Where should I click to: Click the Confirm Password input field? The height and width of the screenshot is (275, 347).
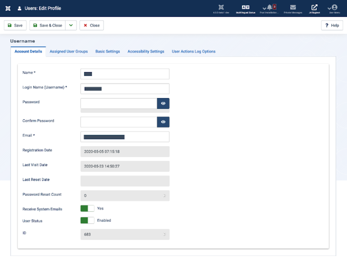pos(119,122)
